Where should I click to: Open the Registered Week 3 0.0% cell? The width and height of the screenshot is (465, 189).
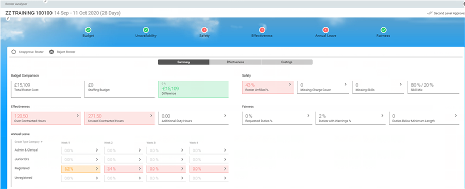click(166, 169)
